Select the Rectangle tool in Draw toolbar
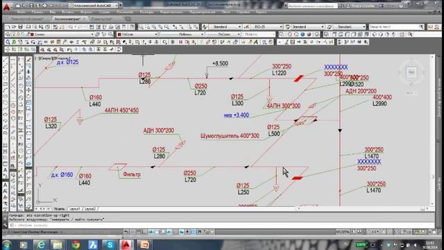The width and height of the screenshot is (444, 250). pos(6,84)
